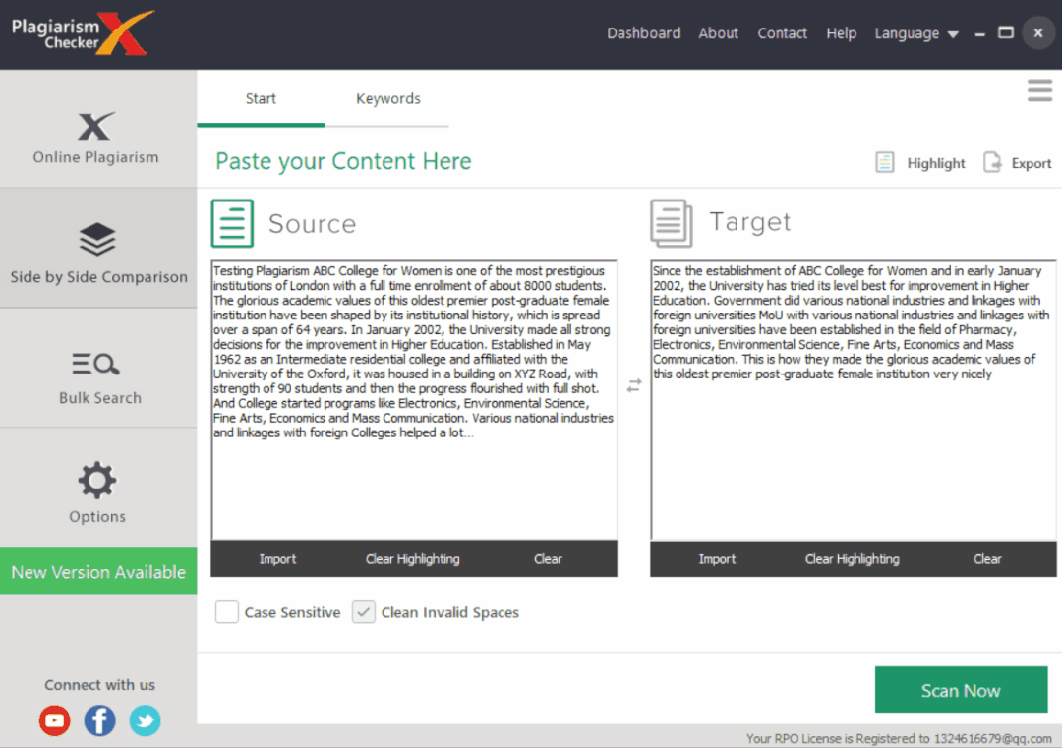Click the Highlight document icon

(885, 162)
